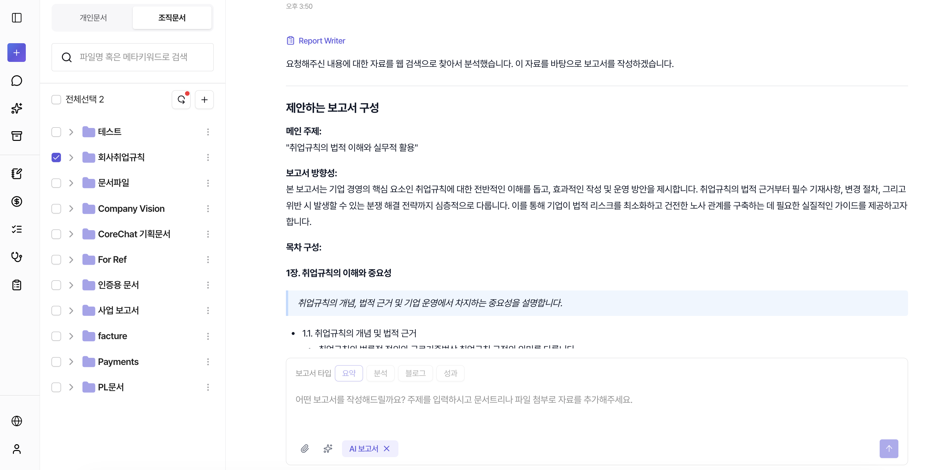The height and width of the screenshot is (470, 929).
Task: Click the paperclip attachment icon
Action: click(305, 448)
